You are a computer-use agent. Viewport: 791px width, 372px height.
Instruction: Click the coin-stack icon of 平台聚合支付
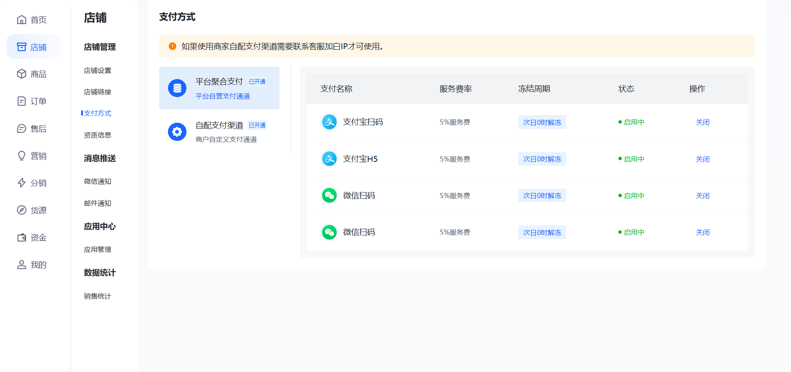(177, 88)
